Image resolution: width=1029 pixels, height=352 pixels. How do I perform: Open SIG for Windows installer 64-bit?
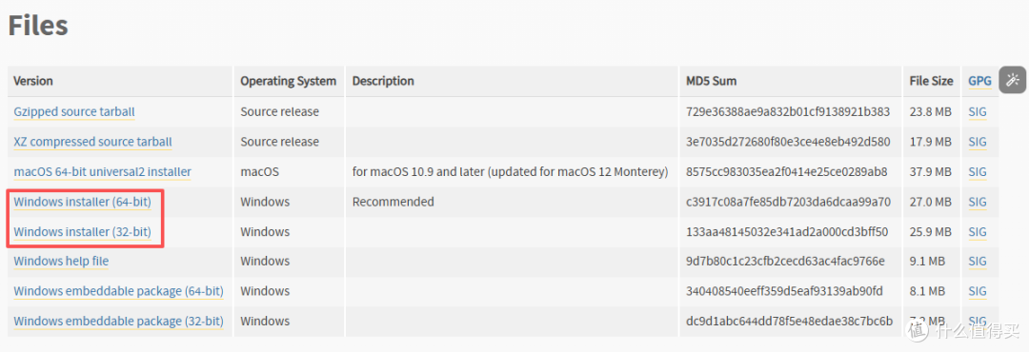click(978, 202)
